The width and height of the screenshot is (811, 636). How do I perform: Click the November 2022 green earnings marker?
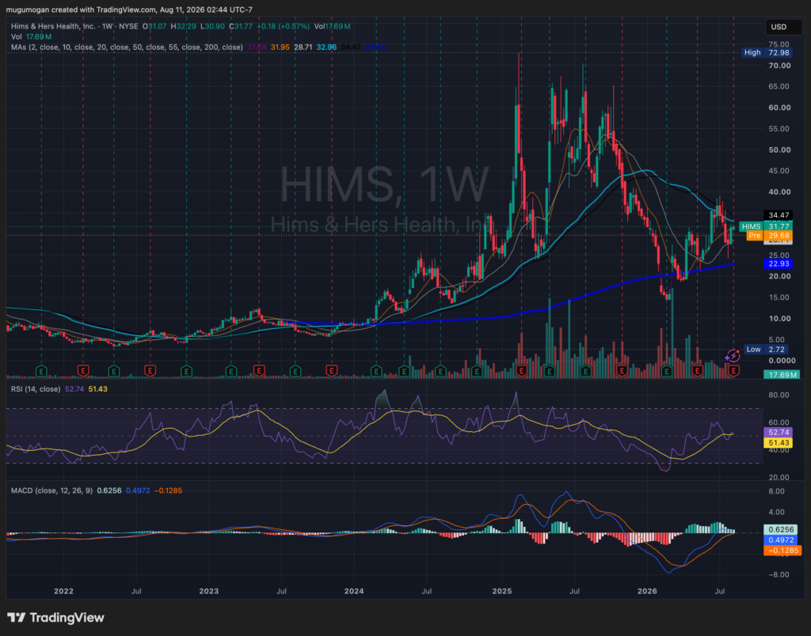pos(186,370)
